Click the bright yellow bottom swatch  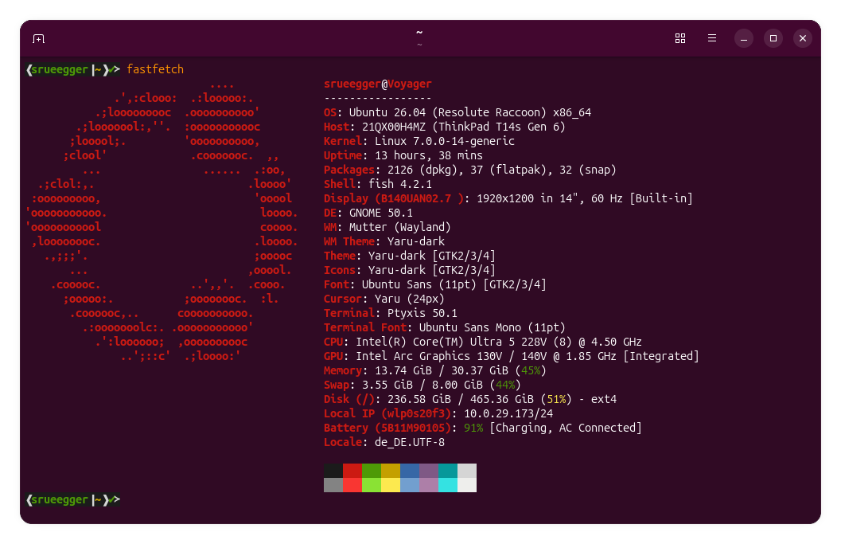coord(391,485)
